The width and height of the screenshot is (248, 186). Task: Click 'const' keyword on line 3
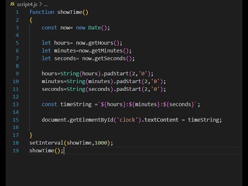point(50,27)
